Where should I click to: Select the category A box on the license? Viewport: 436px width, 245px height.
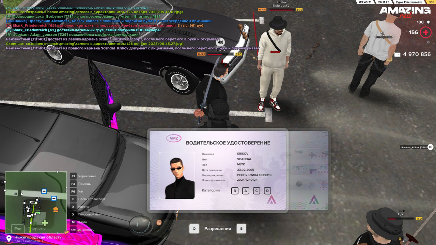[x=246, y=191]
